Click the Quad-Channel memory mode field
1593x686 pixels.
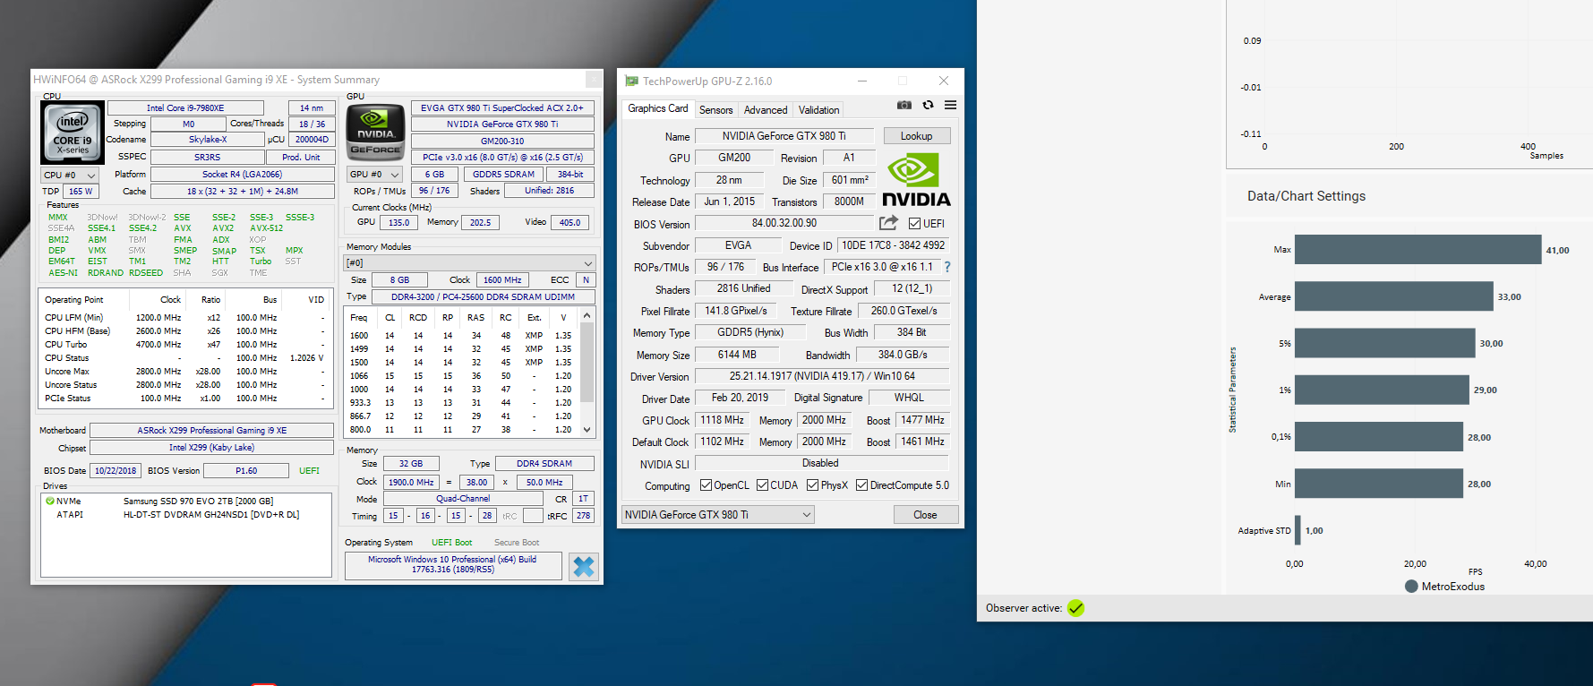click(463, 499)
